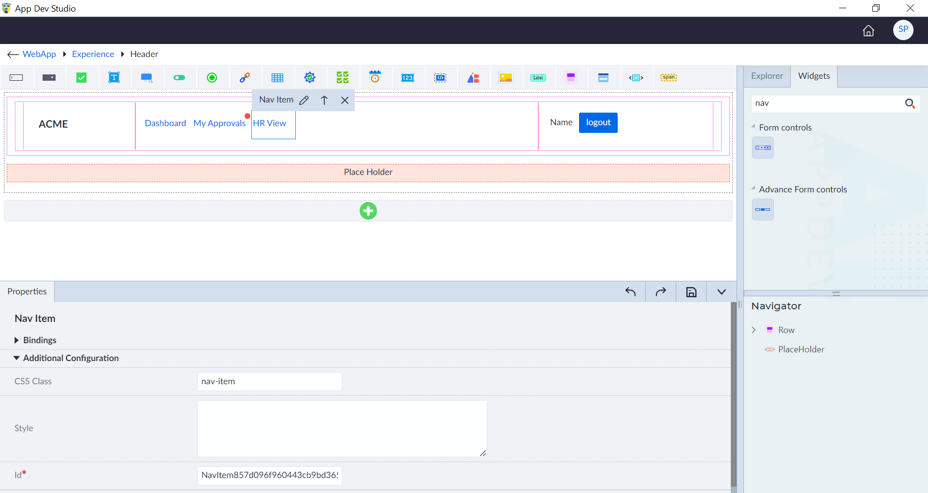Select the numeric 123 widget icon
This screenshot has width=928, height=493.
(x=407, y=78)
